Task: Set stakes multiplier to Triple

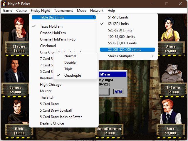Action: pos(75,69)
